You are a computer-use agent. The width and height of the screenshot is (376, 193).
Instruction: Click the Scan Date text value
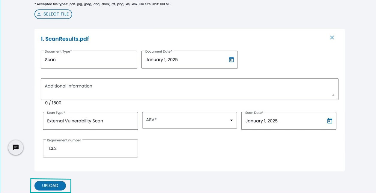point(261,121)
